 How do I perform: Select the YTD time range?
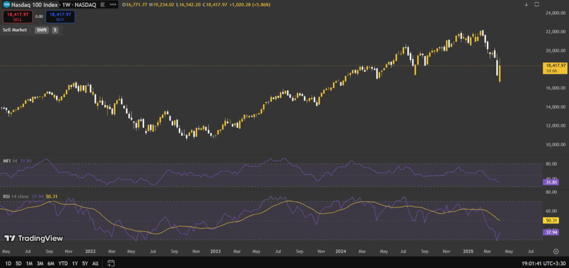63,264
